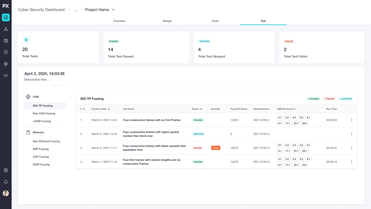The width and height of the screenshot is (371, 209).
Task: Click the Ethernet port icon
Action: click(x=28, y=132)
